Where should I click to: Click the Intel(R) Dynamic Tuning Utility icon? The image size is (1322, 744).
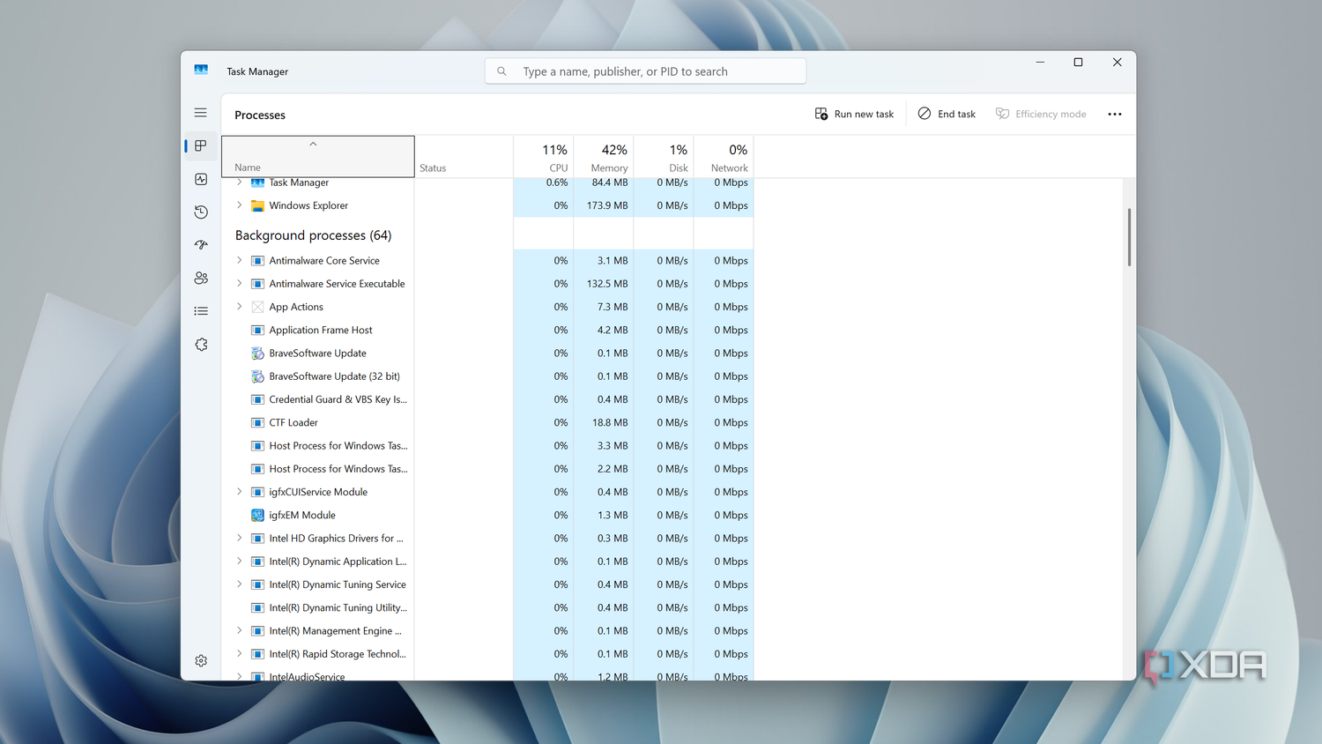pyautogui.click(x=257, y=608)
